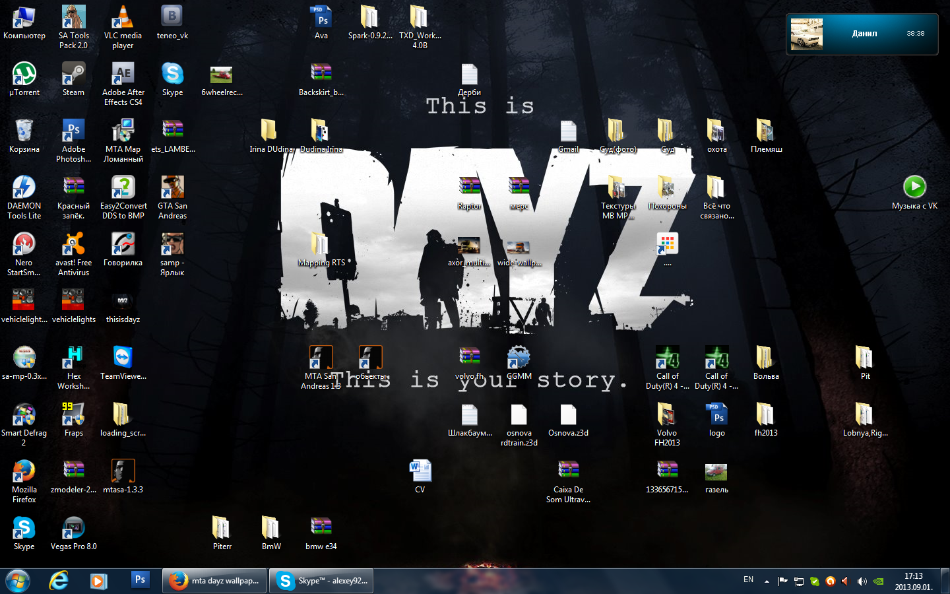The width and height of the screenshot is (950, 594).
Task: Click the Caixa De Som archive
Action: pyautogui.click(x=568, y=482)
